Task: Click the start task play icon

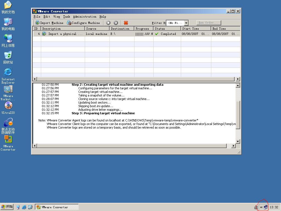Action: (116, 23)
